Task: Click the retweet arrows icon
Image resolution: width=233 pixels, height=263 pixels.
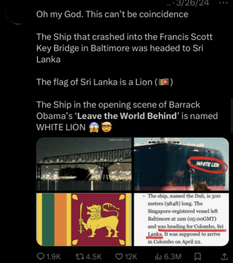Action: [80, 257]
